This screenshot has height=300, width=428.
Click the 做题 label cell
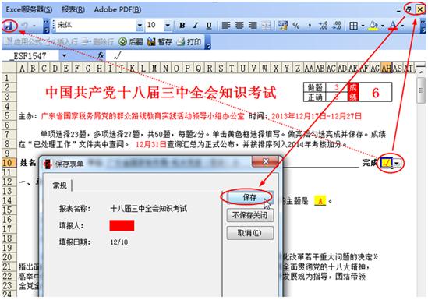point(315,87)
